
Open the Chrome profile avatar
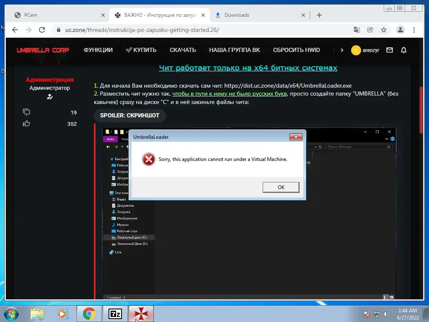tap(400, 30)
